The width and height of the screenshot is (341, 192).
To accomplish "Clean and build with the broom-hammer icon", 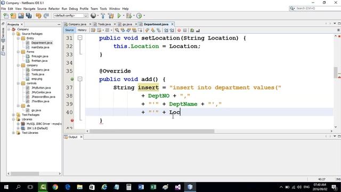I will (x=111, y=15).
